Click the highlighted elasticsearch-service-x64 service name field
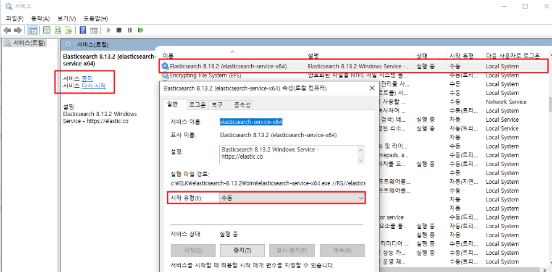This screenshot has height=272, width=552. [x=251, y=122]
